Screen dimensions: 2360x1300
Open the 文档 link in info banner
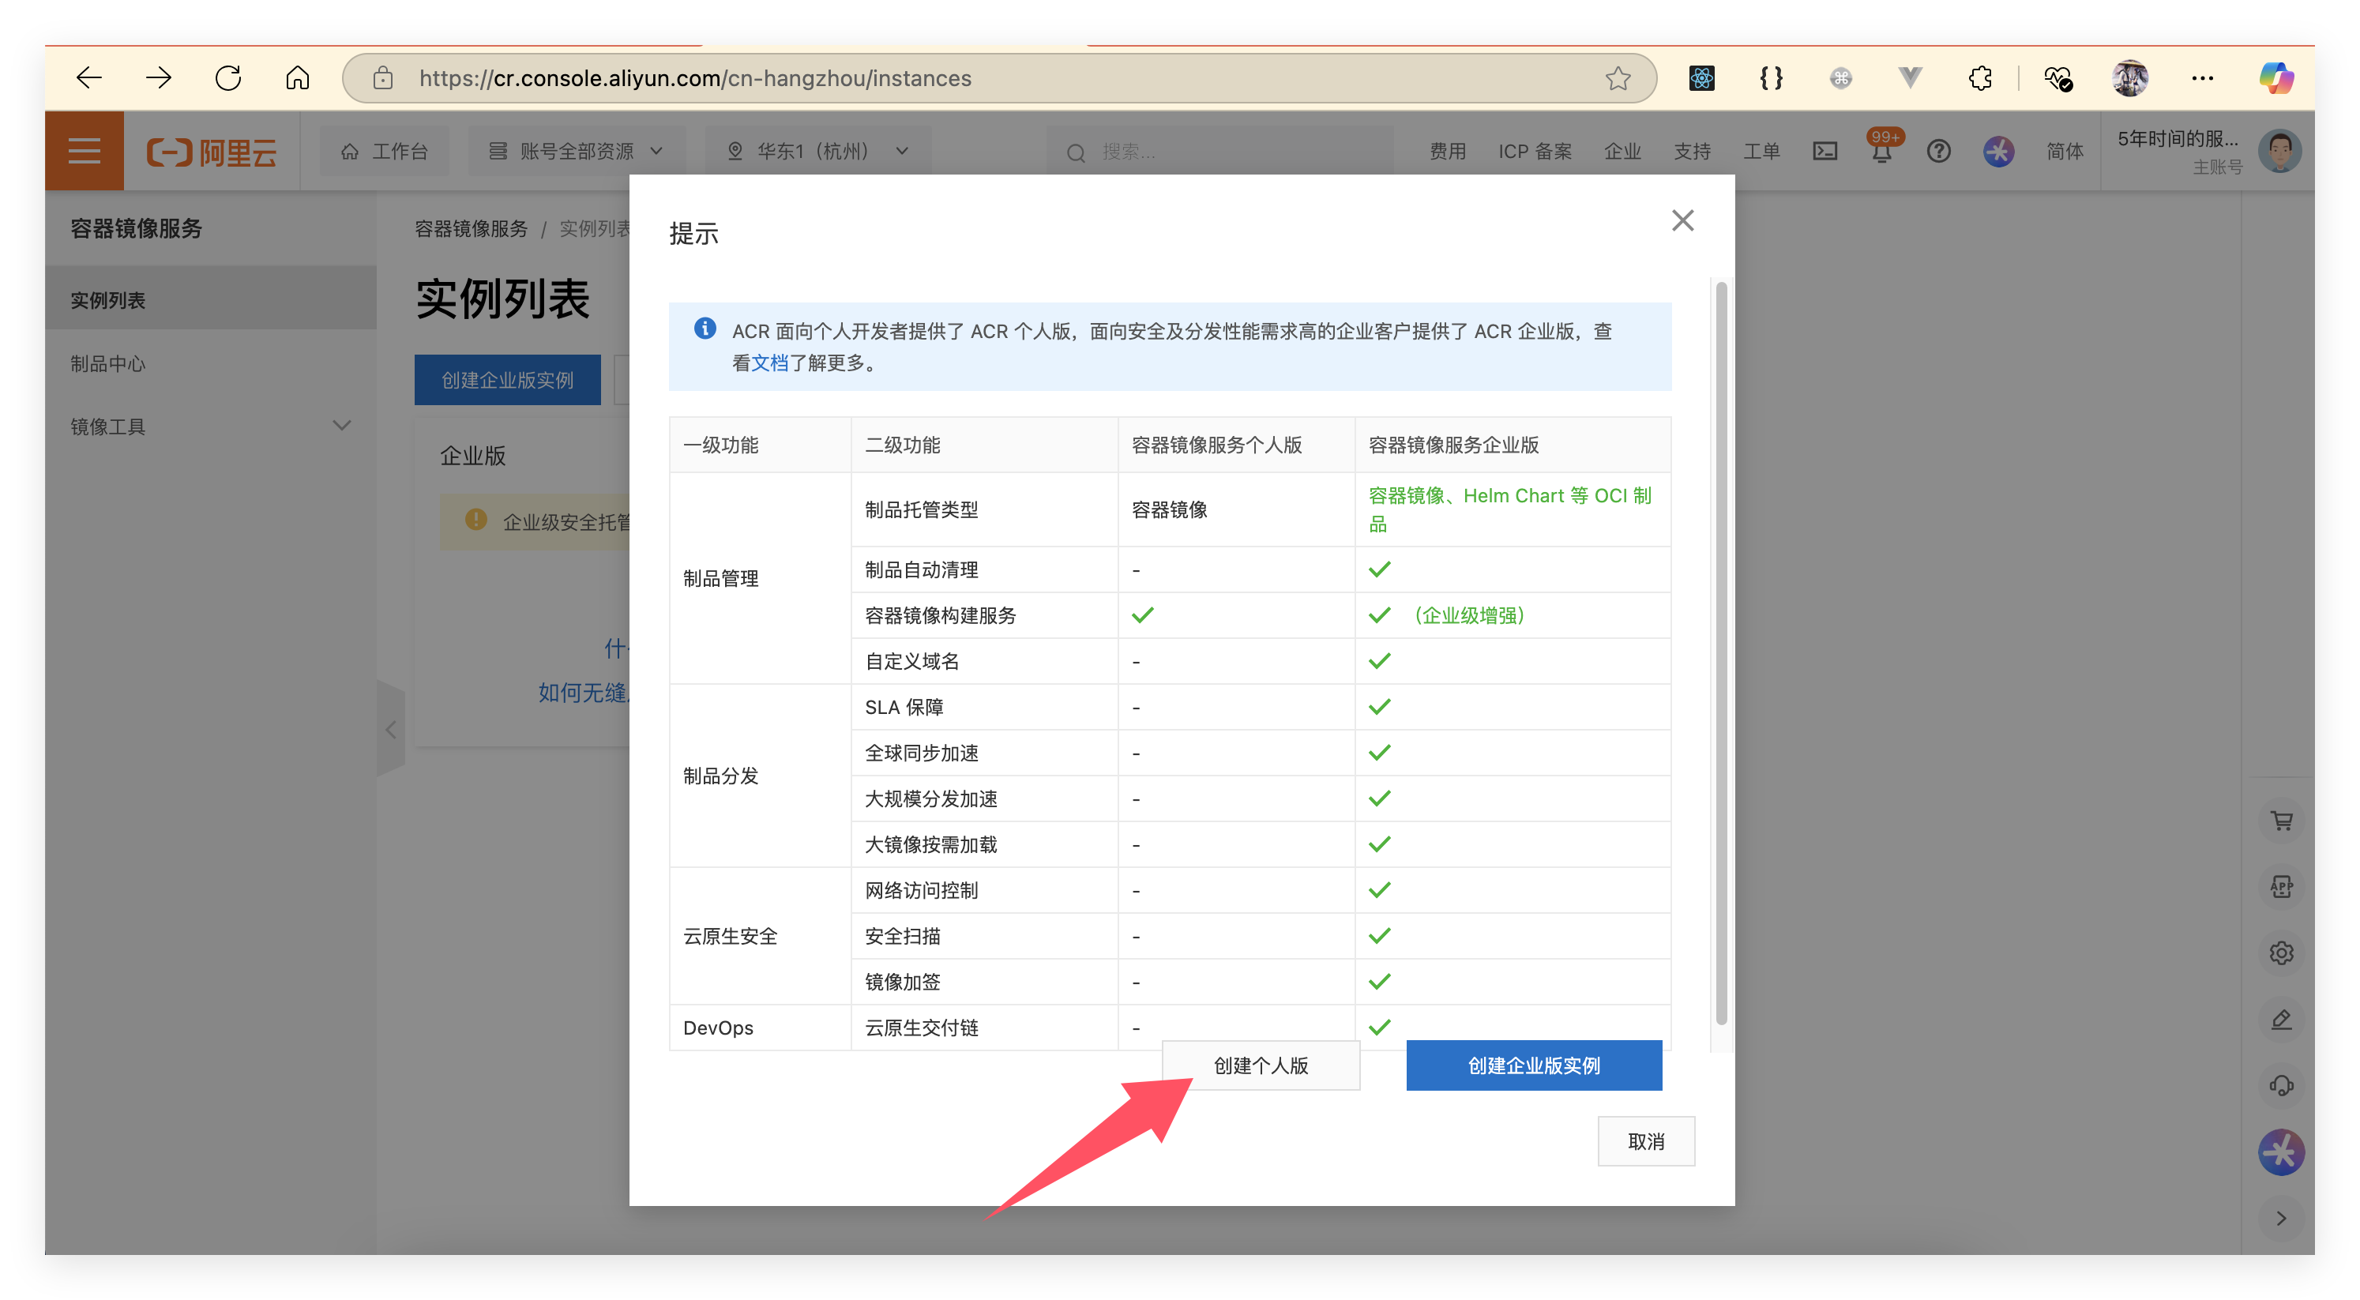pos(769,363)
